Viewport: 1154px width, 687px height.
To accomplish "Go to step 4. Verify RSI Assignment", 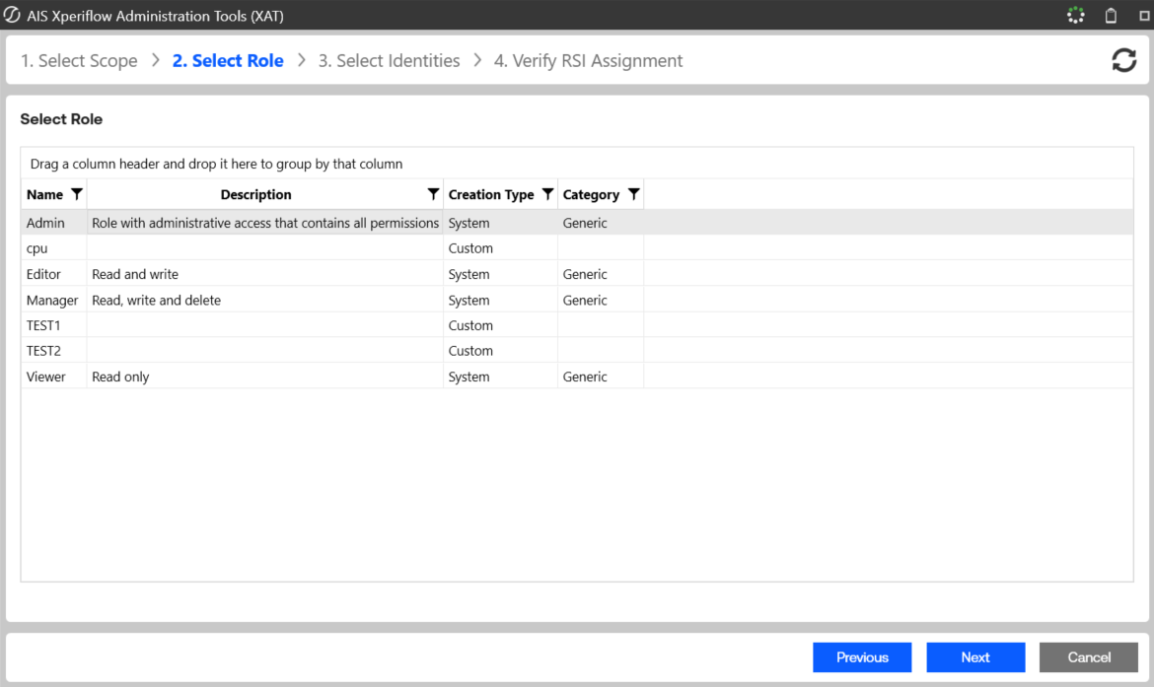I will [588, 60].
